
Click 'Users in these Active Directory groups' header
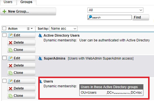point(111,87)
